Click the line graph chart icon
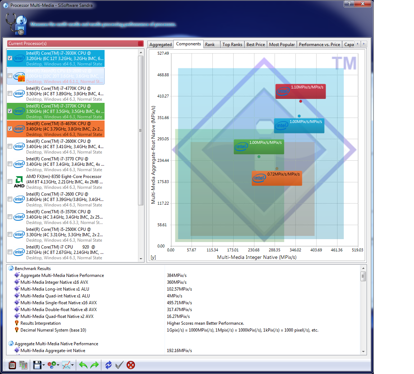414x374 pixels. pyautogui.click(x=66, y=365)
